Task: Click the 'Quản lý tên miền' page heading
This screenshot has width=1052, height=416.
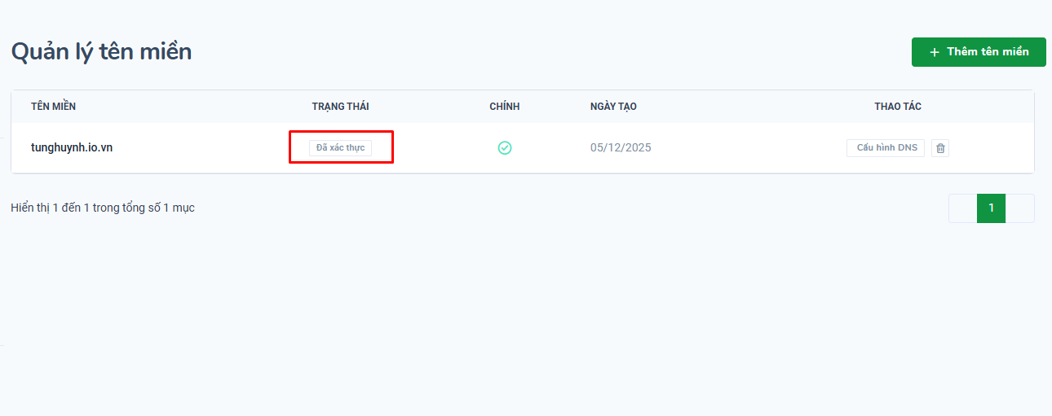Action: click(101, 52)
